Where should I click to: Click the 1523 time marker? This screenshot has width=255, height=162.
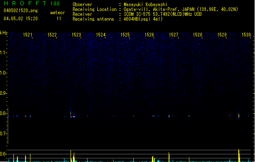(76, 35)
